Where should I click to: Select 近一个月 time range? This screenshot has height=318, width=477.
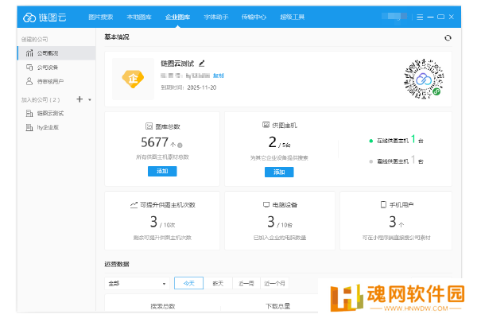(x=274, y=283)
